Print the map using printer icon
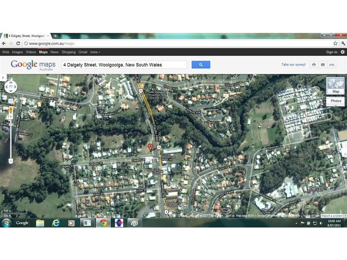 click(314, 65)
